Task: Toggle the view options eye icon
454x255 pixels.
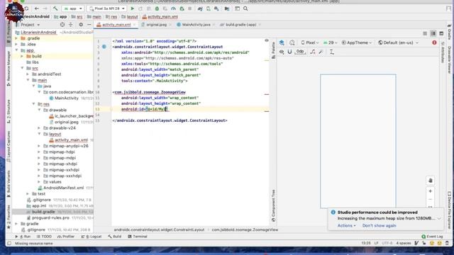Action: click(x=282, y=52)
